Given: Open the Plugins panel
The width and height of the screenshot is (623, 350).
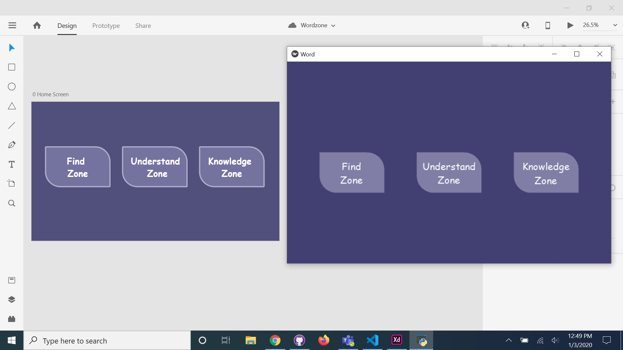Looking at the screenshot, I should point(12,319).
